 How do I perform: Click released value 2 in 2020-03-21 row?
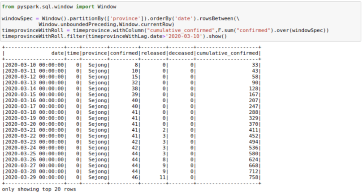pos(164,130)
